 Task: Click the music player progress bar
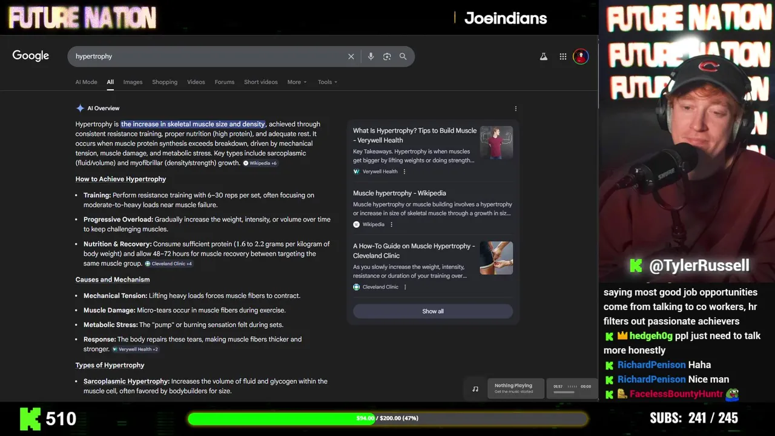(564, 392)
